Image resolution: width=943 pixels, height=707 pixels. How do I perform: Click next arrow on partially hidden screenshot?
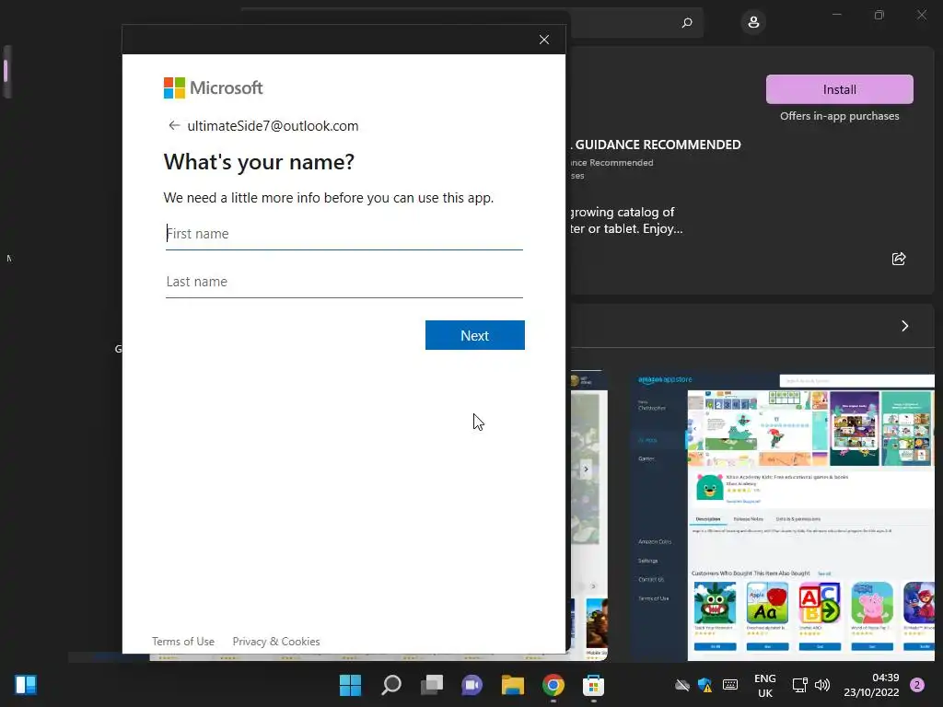point(586,469)
